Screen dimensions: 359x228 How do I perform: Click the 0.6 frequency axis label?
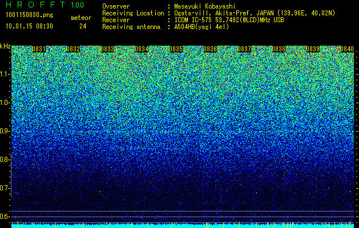click(5, 217)
